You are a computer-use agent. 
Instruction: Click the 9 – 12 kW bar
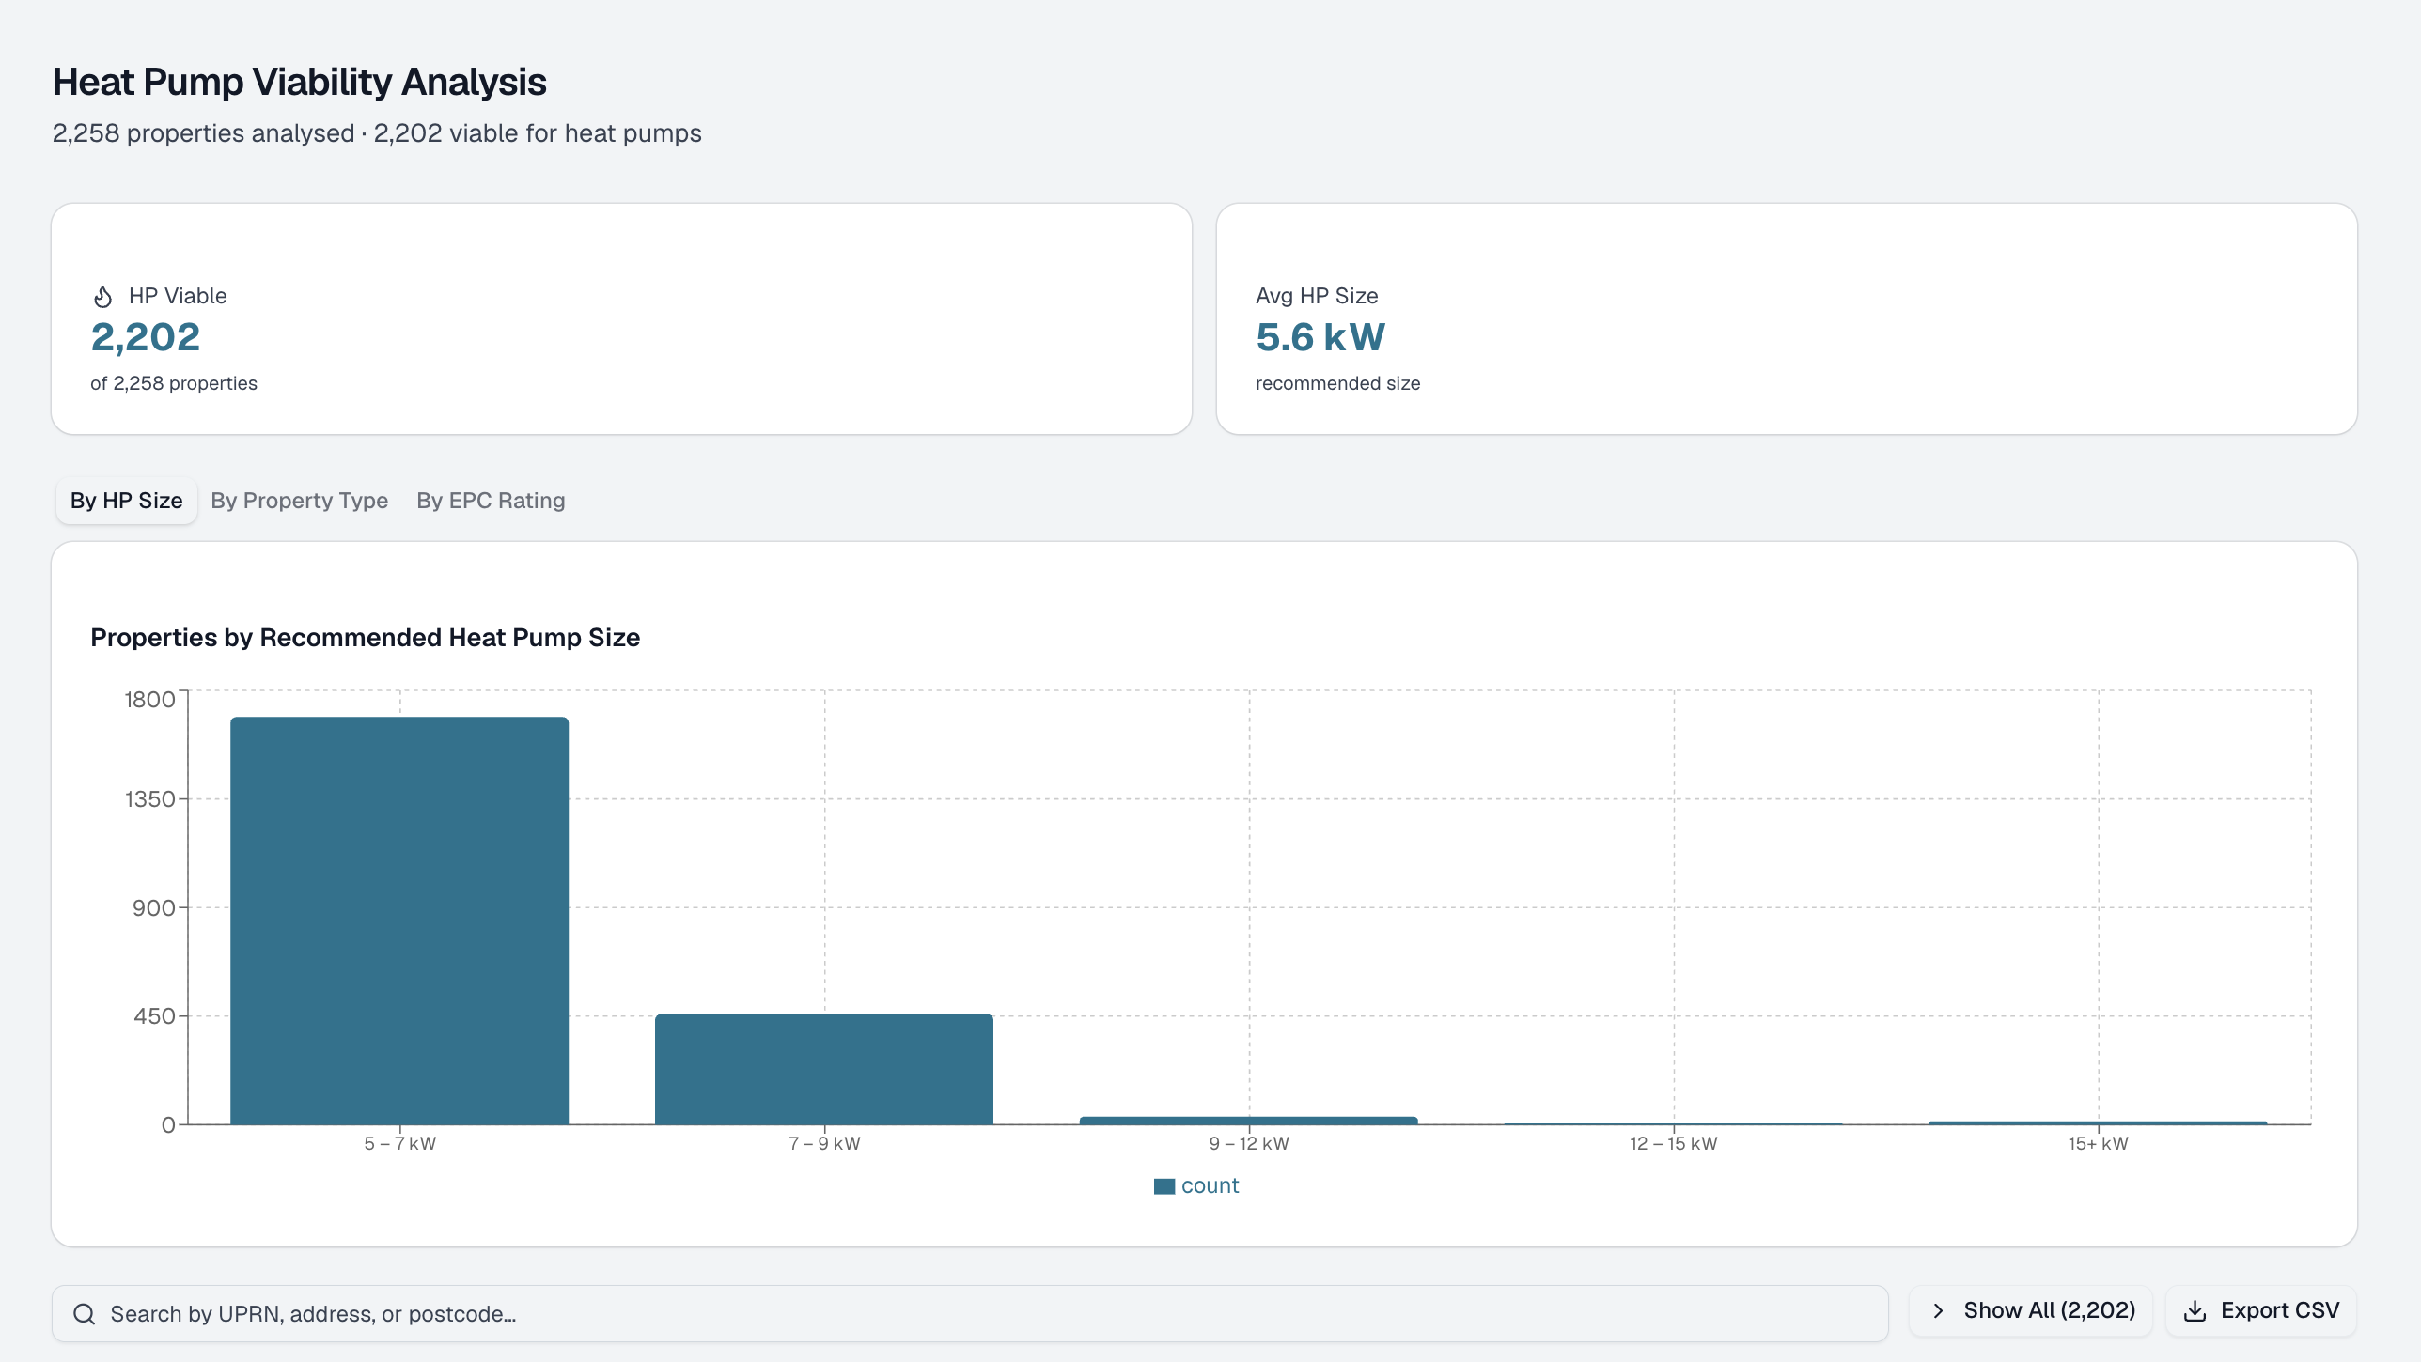[x=1248, y=1120]
